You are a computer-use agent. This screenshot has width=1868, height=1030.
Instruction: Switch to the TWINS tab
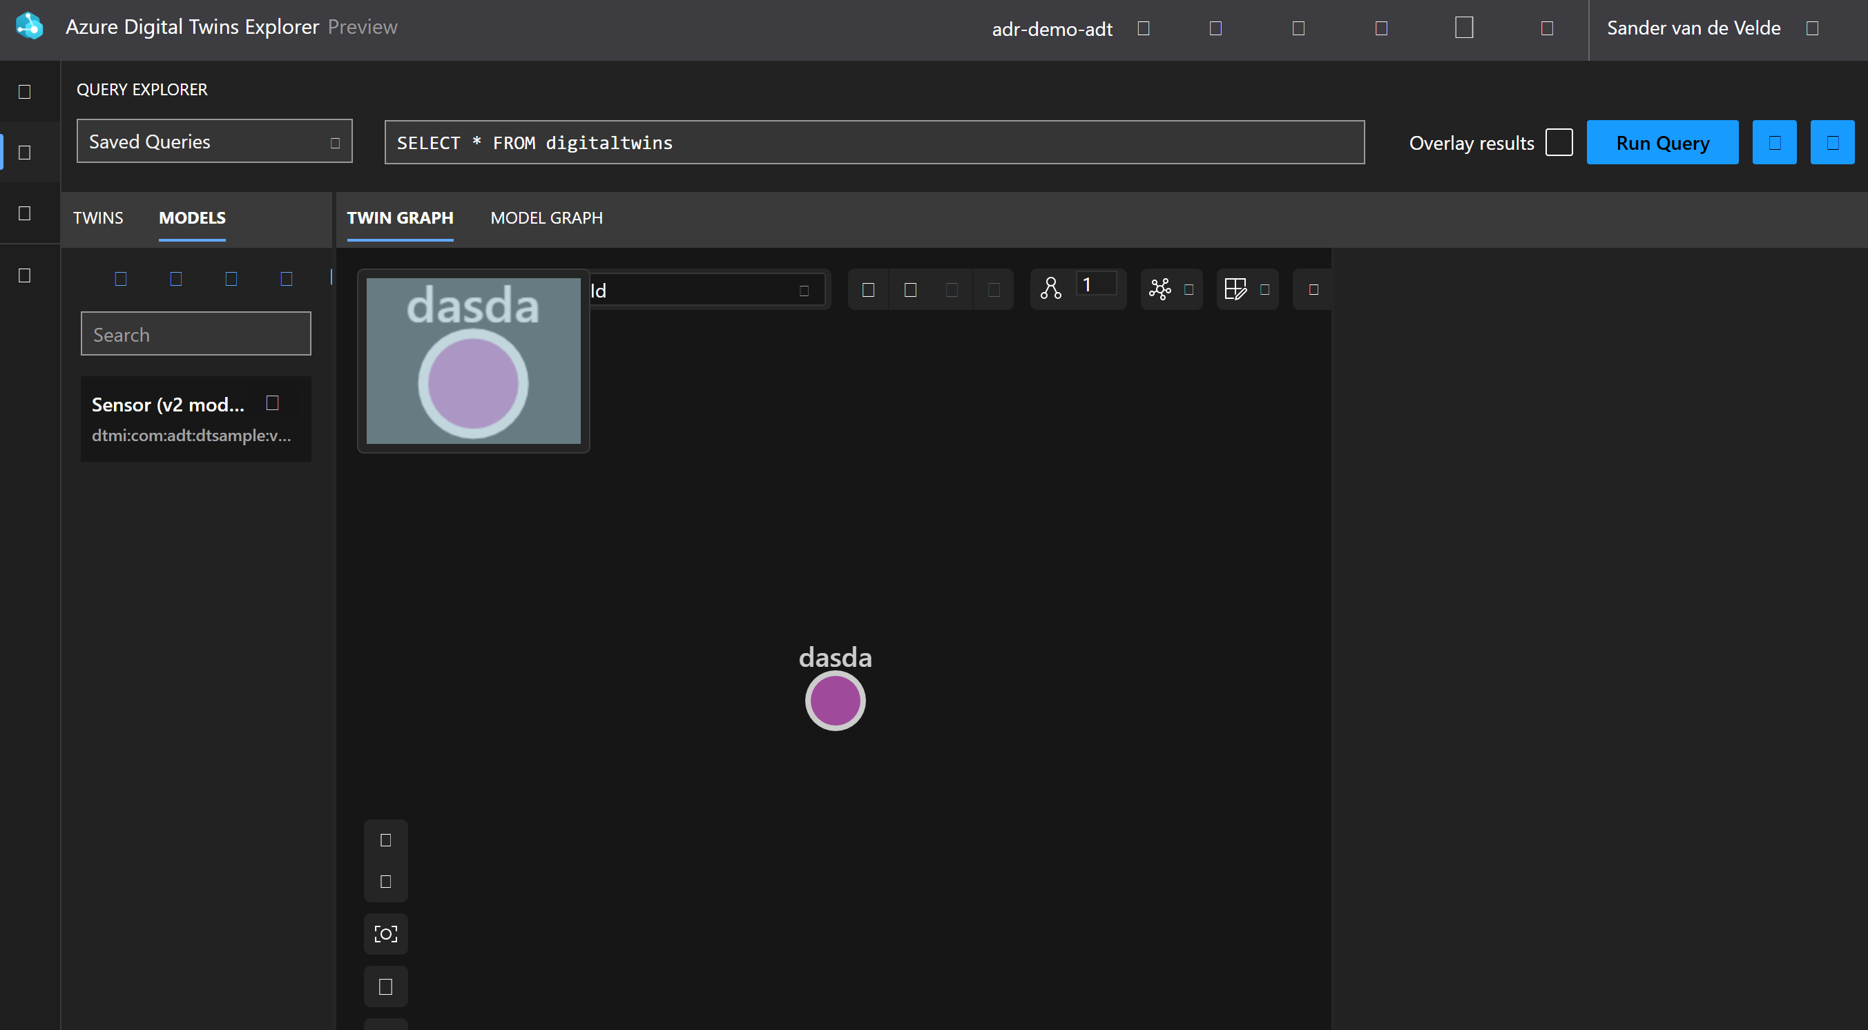[98, 218]
